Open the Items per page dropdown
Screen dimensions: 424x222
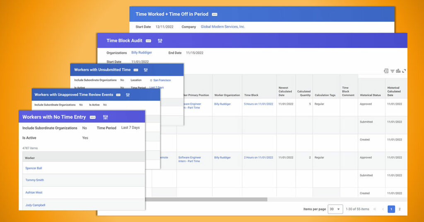335,209
